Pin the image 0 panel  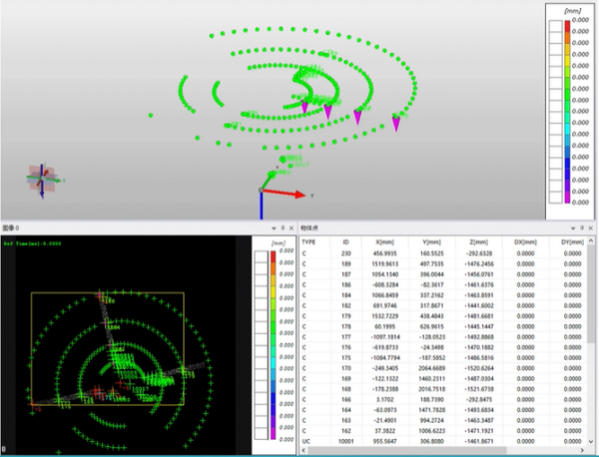[283, 228]
